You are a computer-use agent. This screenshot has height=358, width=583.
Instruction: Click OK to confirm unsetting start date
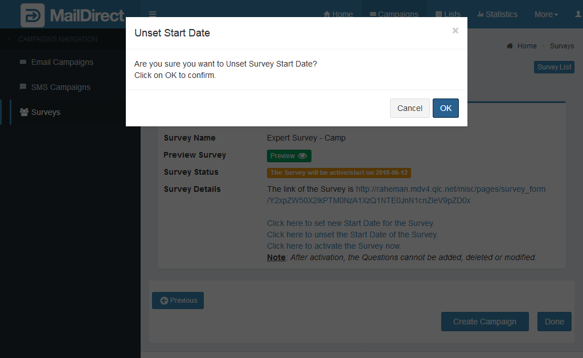click(445, 108)
